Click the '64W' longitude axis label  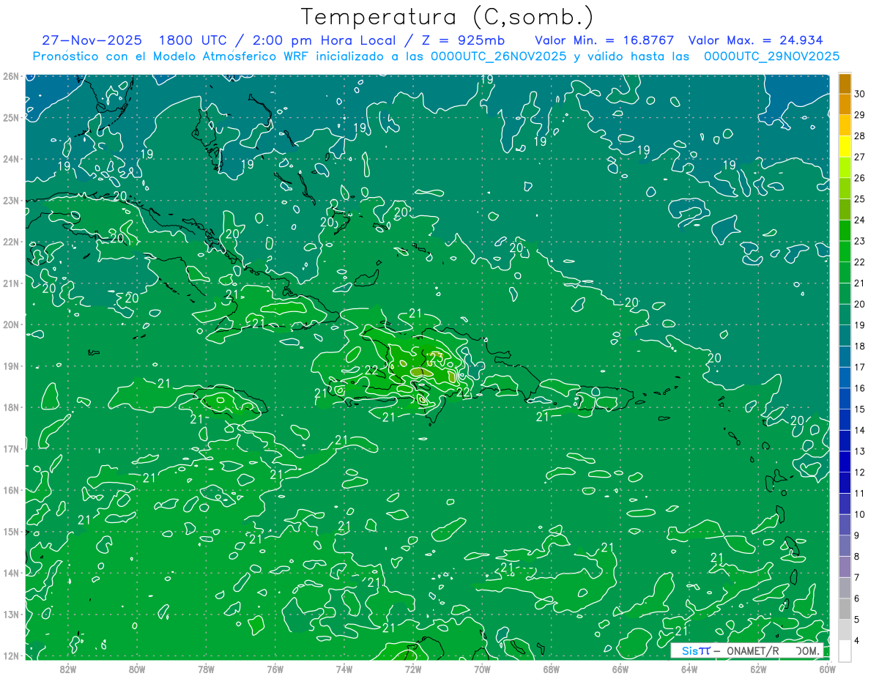(x=689, y=669)
